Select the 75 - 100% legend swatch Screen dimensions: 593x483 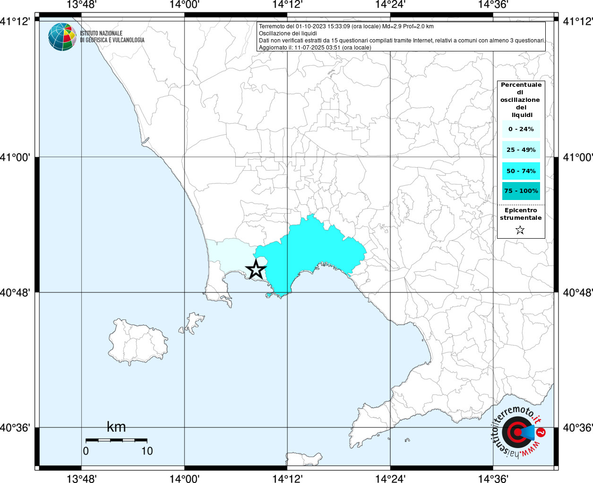521,191
